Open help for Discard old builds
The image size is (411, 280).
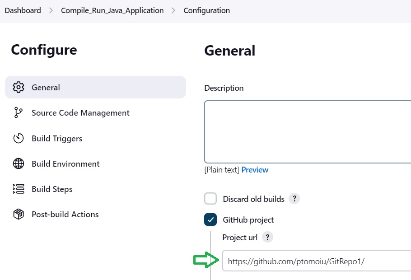coord(294,198)
